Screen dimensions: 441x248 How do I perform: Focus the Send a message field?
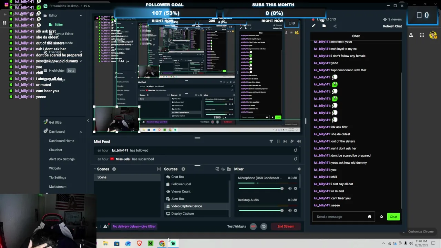(x=343, y=217)
